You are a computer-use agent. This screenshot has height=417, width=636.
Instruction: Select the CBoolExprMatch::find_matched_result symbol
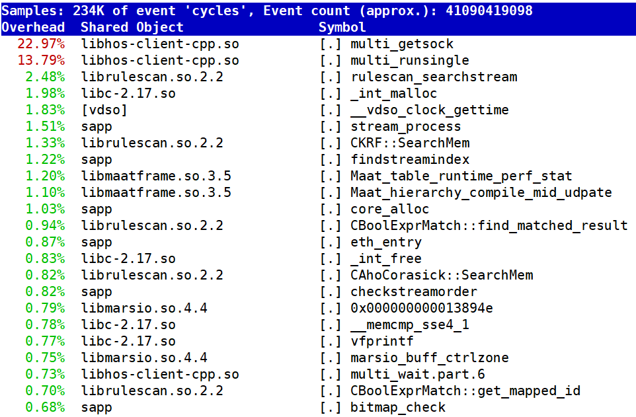pos(489,225)
